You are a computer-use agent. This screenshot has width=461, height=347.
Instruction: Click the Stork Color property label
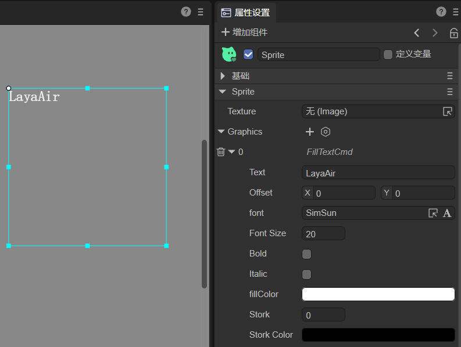pyautogui.click(x=271, y=335)
